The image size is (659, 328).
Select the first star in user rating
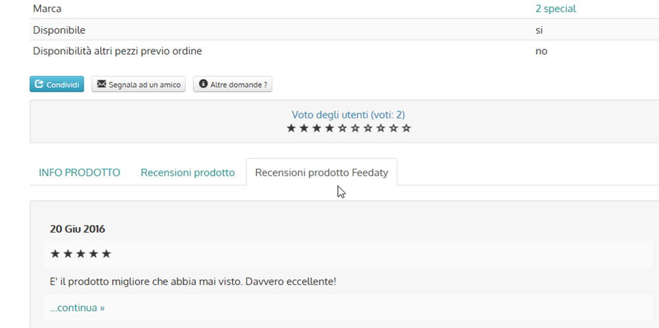point(291,128)
